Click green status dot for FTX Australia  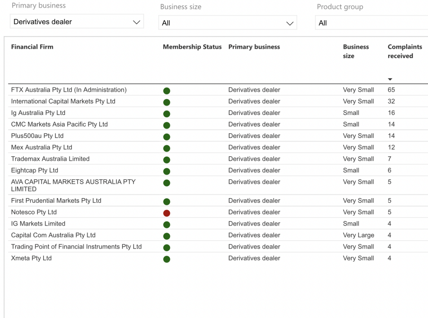click(167, 91)
